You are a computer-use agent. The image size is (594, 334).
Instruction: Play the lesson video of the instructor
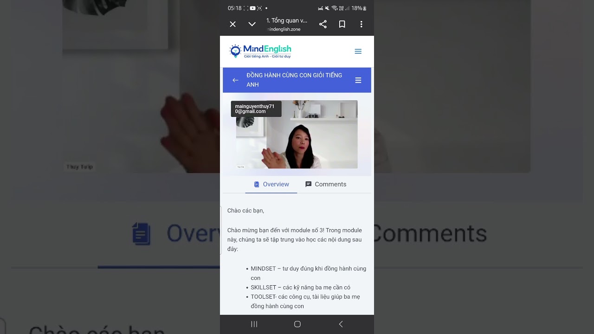[x=297, y=135]
